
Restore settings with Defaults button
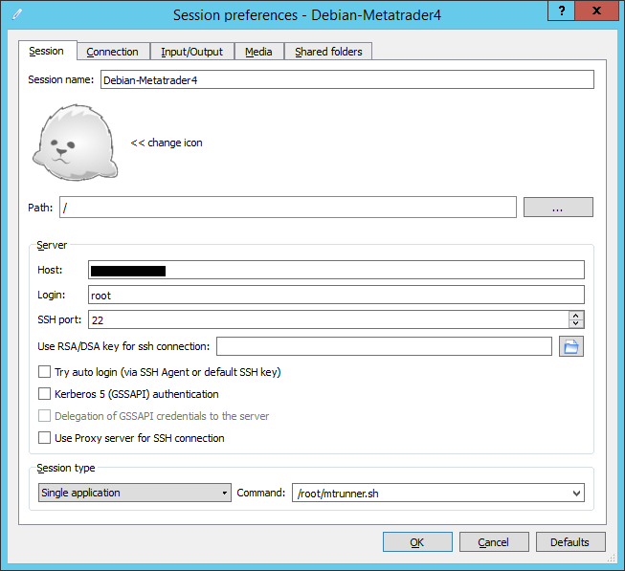pos(570,542)
